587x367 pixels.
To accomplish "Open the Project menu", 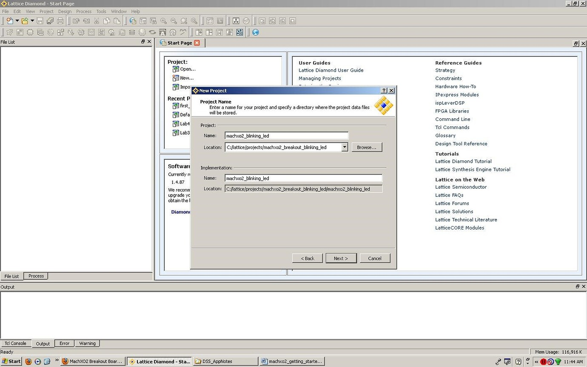I will 46,11.
